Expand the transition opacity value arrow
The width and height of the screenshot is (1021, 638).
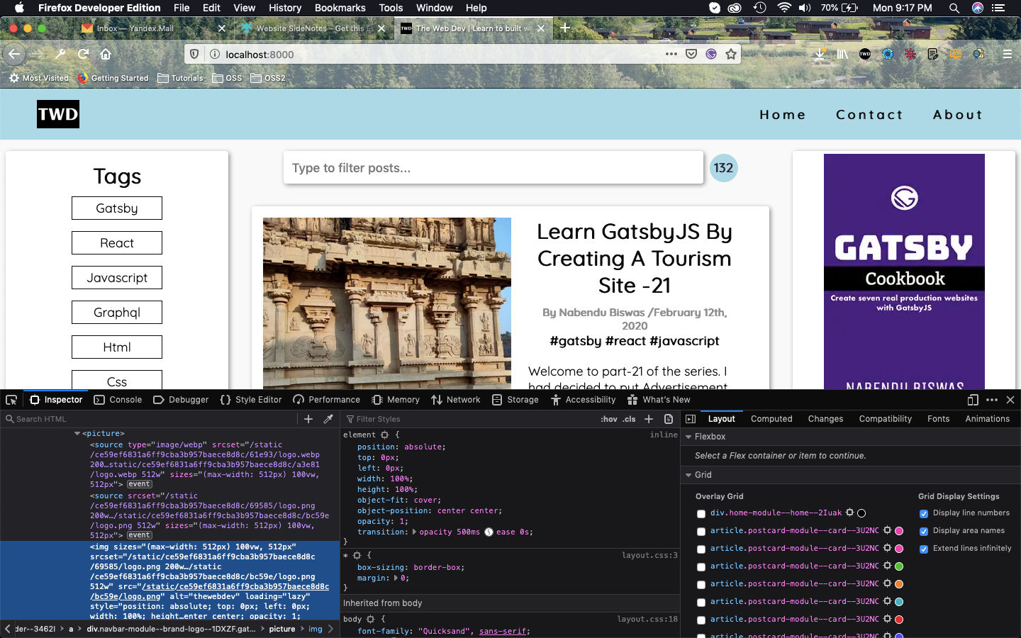(x=415, y=532)
